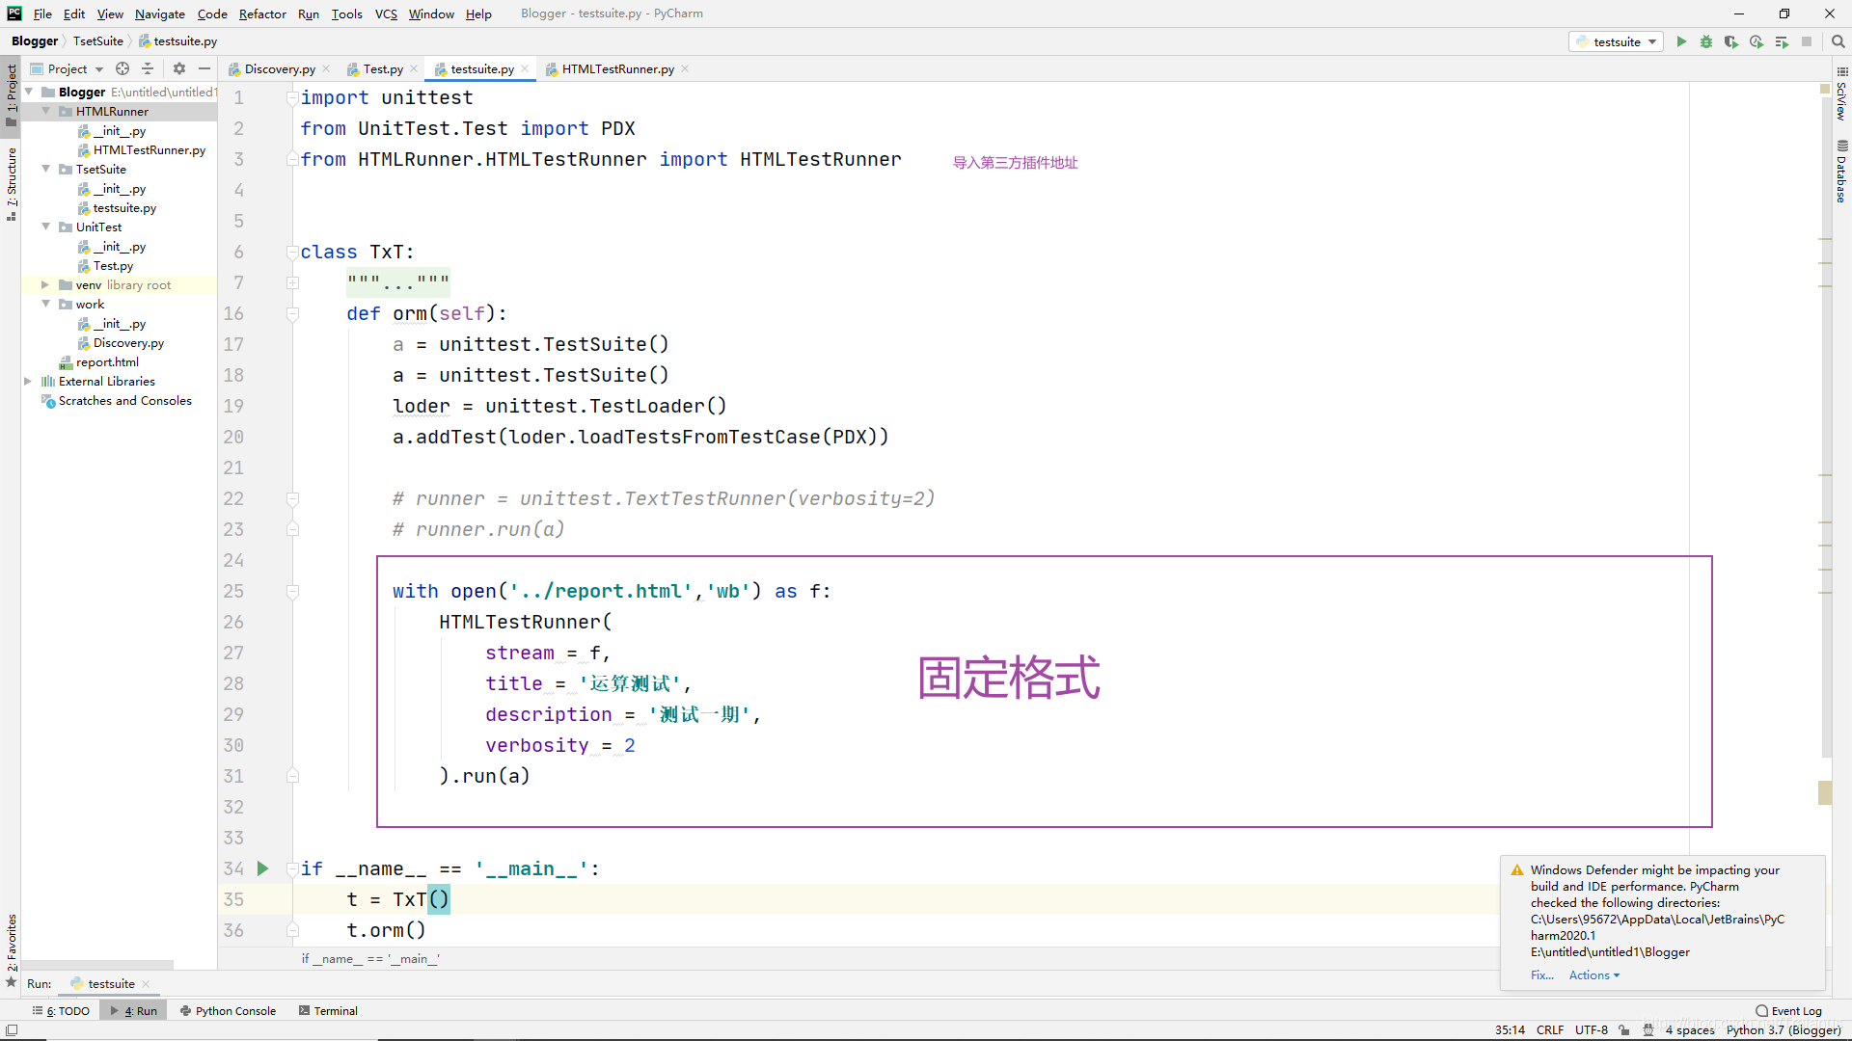Image resolution: width=1852 pixels, height=1041 pixels.
Task: Toggle the Project side tool window
Action: tap(12, 94)
